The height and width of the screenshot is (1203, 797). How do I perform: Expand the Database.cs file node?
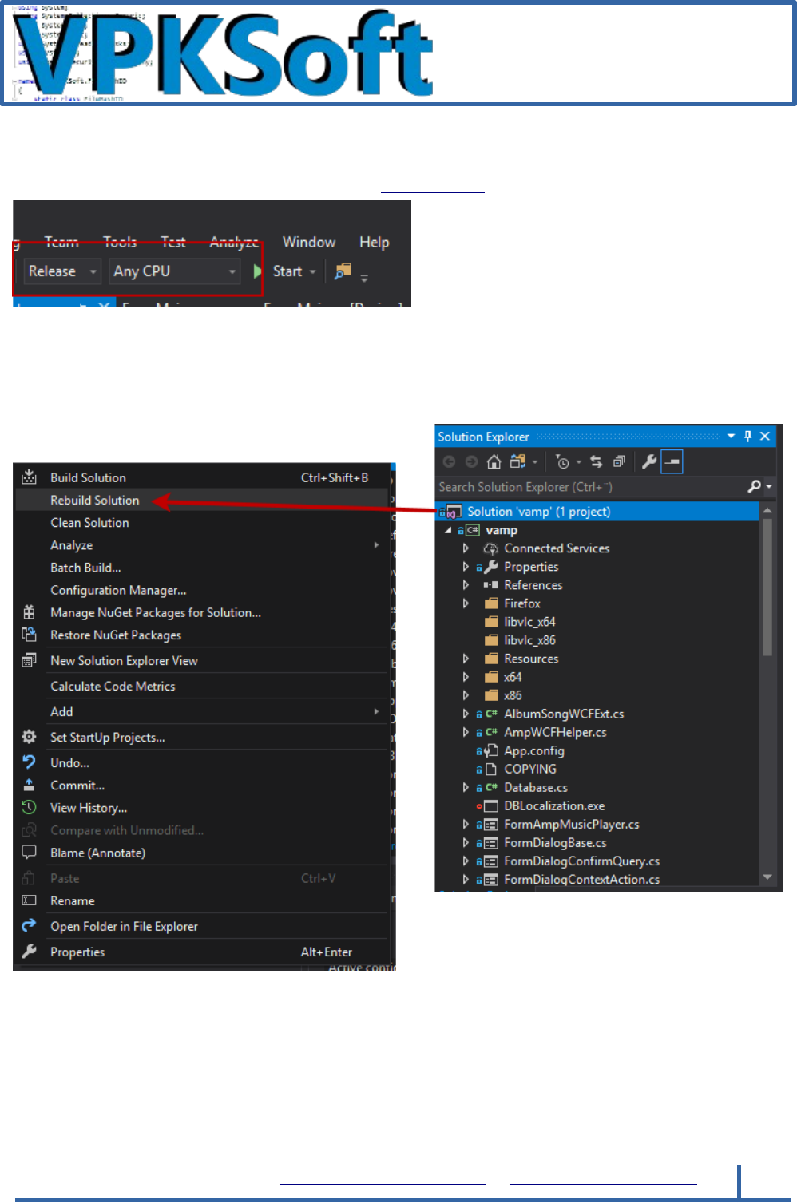click(466, 787)
